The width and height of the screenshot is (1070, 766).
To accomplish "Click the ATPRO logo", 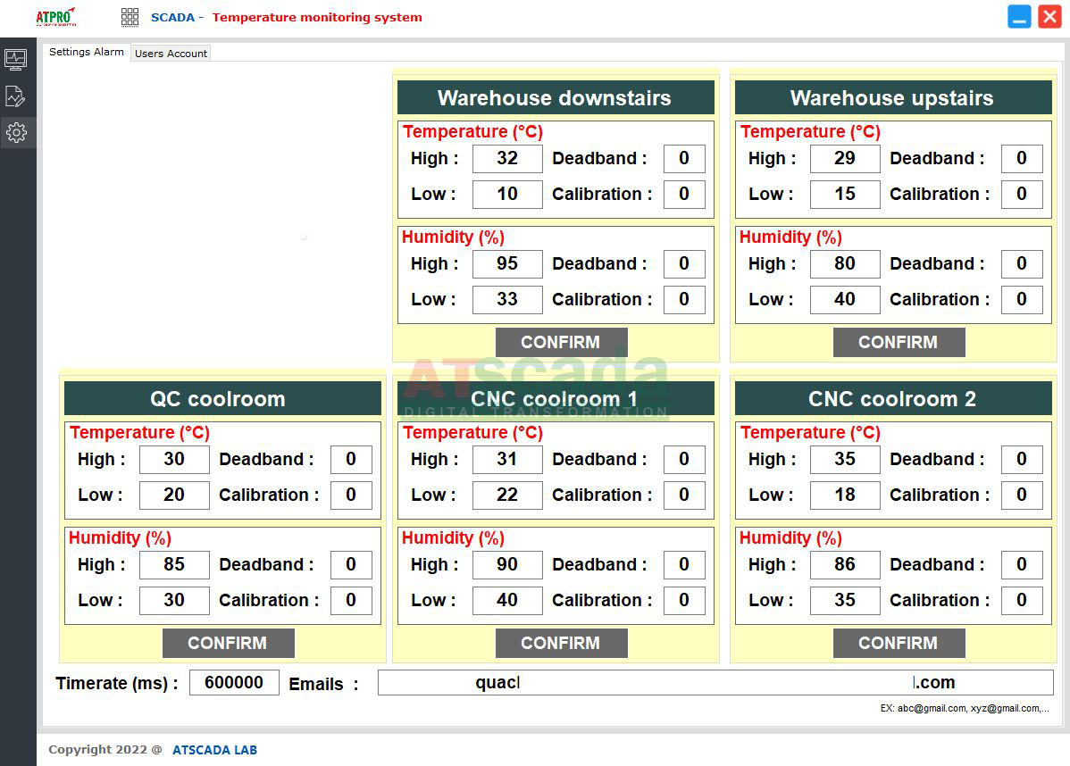I will pos(55,17).
